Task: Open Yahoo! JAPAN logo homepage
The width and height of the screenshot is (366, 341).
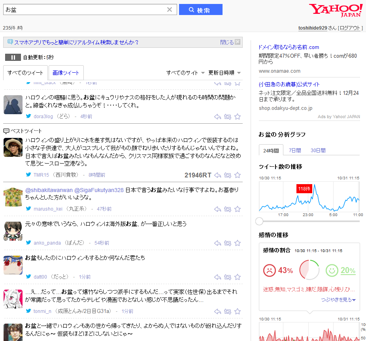Action: (335, 10)
